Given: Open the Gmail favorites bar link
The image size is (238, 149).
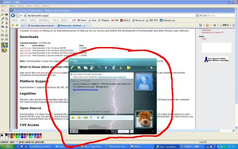Looking at the screenshot, I should pyautogui.click(x=92, y=20).
